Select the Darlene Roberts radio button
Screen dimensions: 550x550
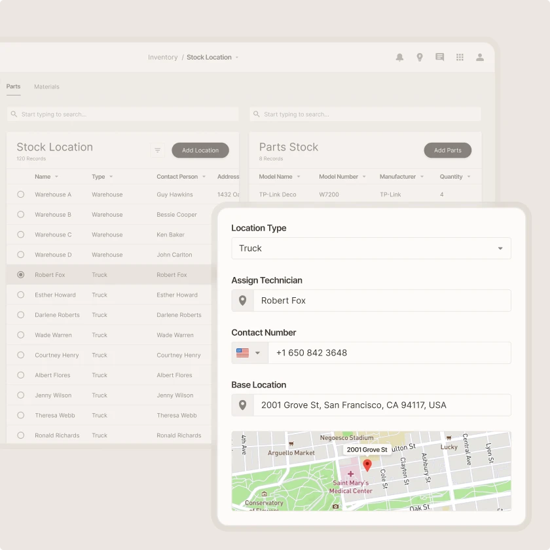coord(21,315)
